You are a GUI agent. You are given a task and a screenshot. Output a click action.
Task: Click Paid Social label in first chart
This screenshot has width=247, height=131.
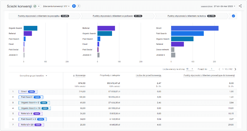[14, 49]
